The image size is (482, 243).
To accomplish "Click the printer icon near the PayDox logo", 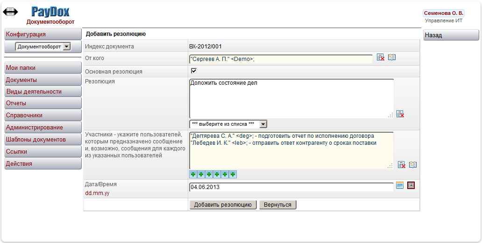I will [10, 12].
